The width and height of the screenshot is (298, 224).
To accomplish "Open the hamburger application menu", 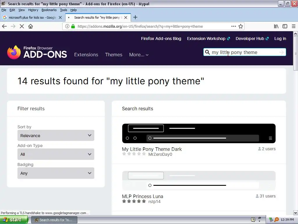I will pos(294,26).
